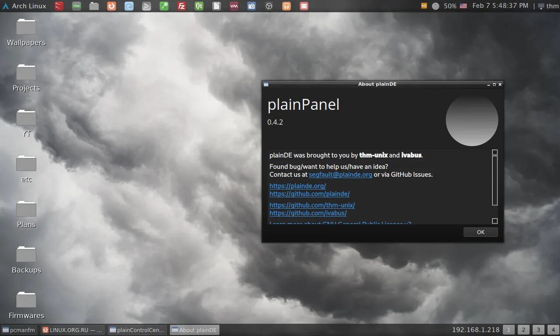This screenshot has width=560, height=336.
Task: Select the Backups desktop folder
Action: 26,260
